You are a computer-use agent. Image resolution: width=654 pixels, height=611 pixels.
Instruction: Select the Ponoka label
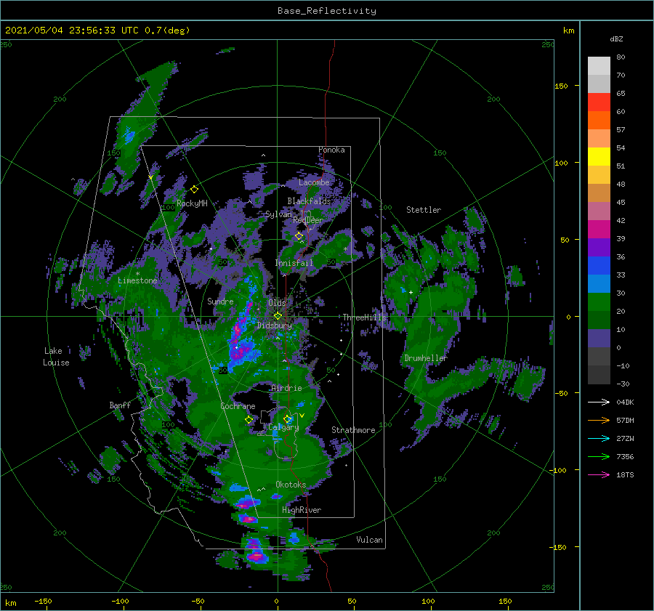pos(331,150)
